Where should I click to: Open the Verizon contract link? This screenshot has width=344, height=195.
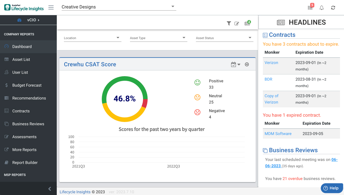click(x=271, y=62)
